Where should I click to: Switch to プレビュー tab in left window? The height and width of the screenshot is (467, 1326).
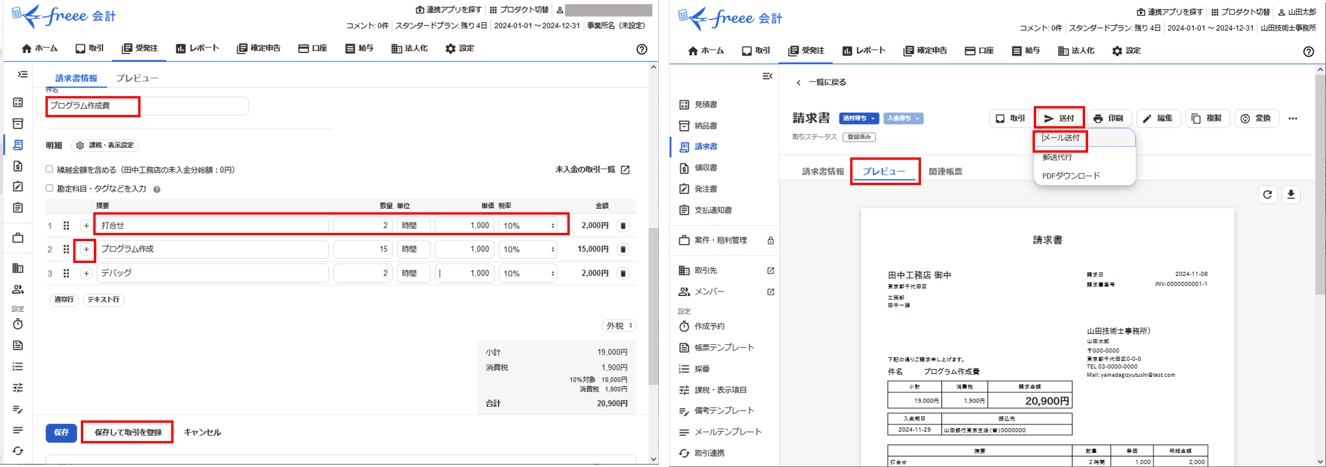coord(137,78)
